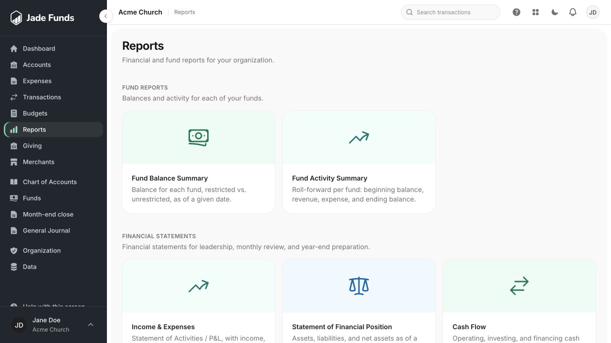Click the General Journal icon
The width and height of the screenshot is (611, 343).
[14, 231]
